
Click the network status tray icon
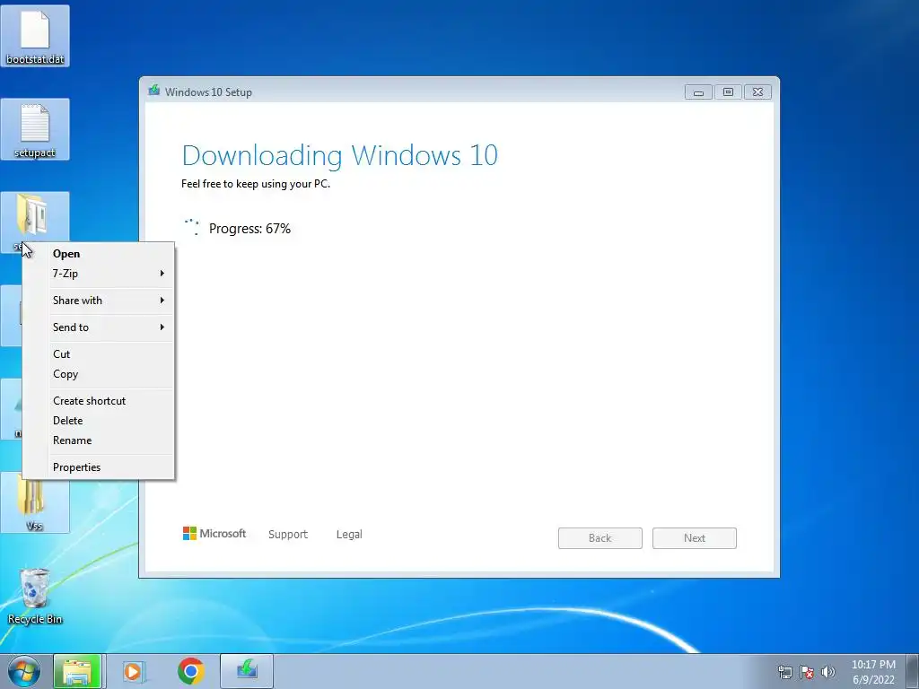[x=784, y=672]
